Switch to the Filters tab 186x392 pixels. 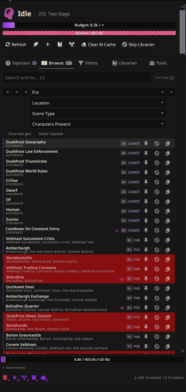[x=88, y=63]
